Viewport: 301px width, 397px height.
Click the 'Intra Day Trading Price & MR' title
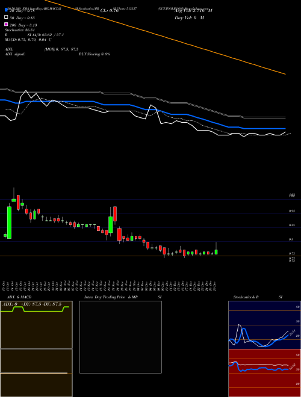click(x=111, y=297)
